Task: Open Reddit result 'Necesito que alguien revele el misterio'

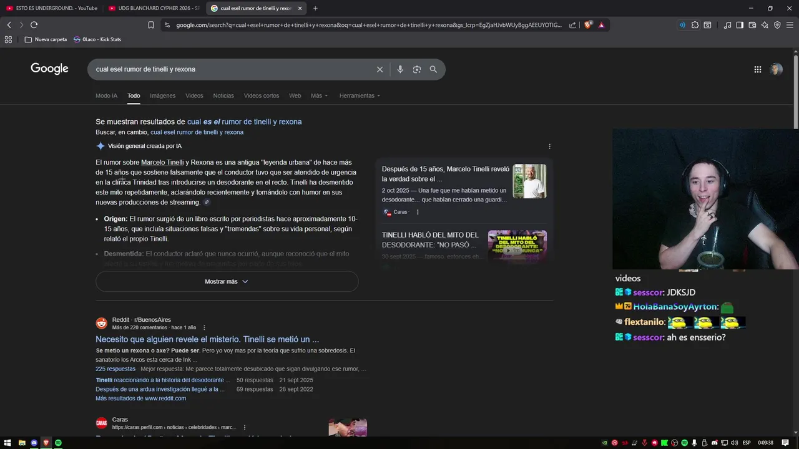Action: pyautogui.click(x=207, y=339)
